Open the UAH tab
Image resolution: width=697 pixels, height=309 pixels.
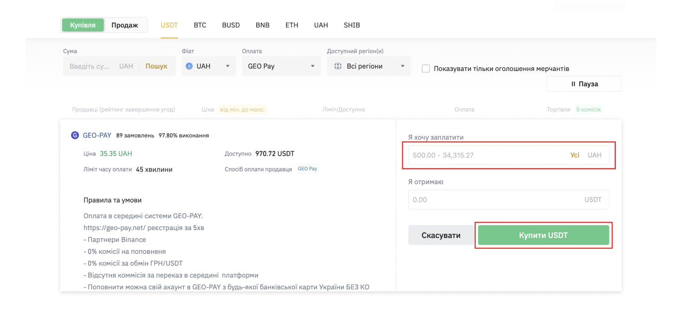pos(321,25)
